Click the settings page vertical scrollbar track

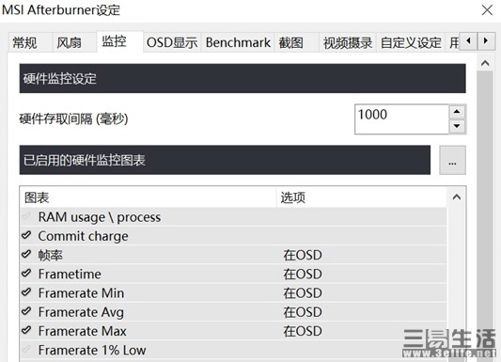point(485,216)
